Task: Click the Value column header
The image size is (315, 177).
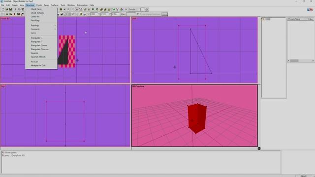Action: click(310, 19)
